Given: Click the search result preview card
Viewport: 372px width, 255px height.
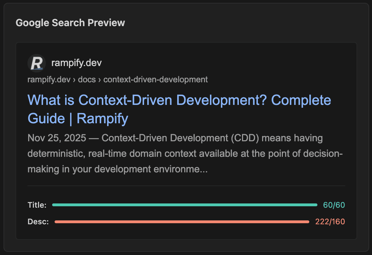Looking at the screenshot, I should [x=186, y=140].
